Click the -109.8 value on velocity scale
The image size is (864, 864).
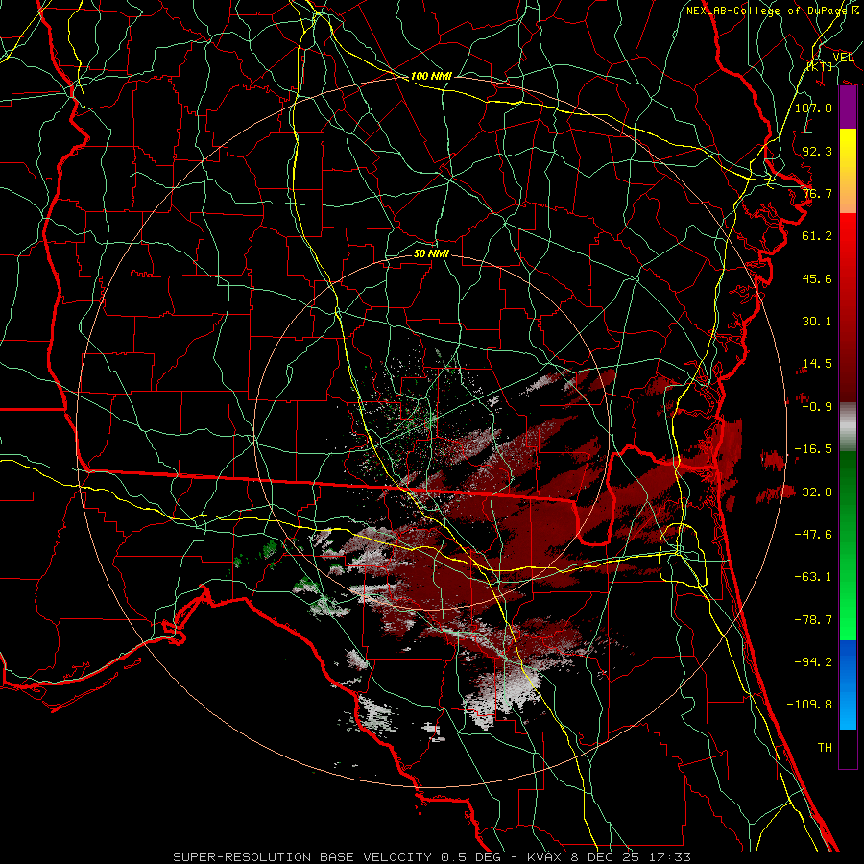tap(809, 705)
